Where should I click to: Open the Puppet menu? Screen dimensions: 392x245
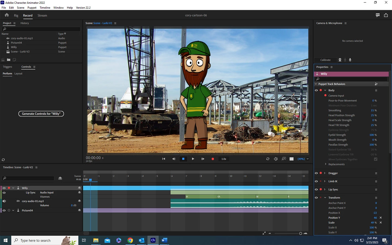pyautogui.click(x=32, y=8)
